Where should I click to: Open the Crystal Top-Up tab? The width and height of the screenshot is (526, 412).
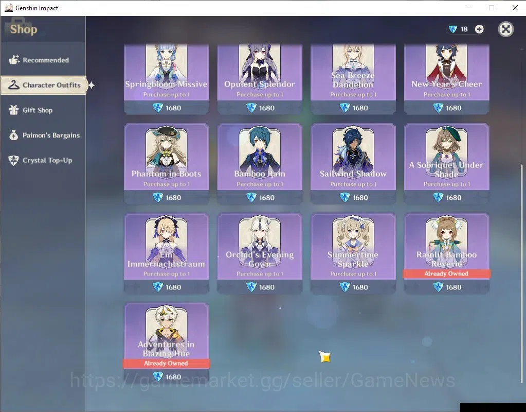43,160
